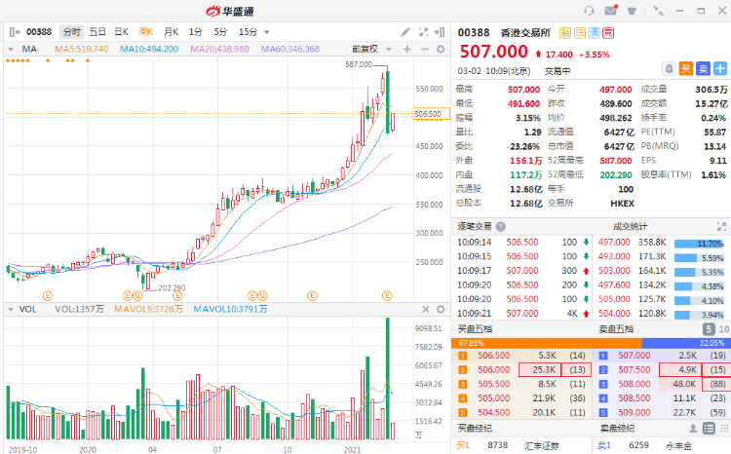Click the 10:09:21 trade row

click(522, 314)
